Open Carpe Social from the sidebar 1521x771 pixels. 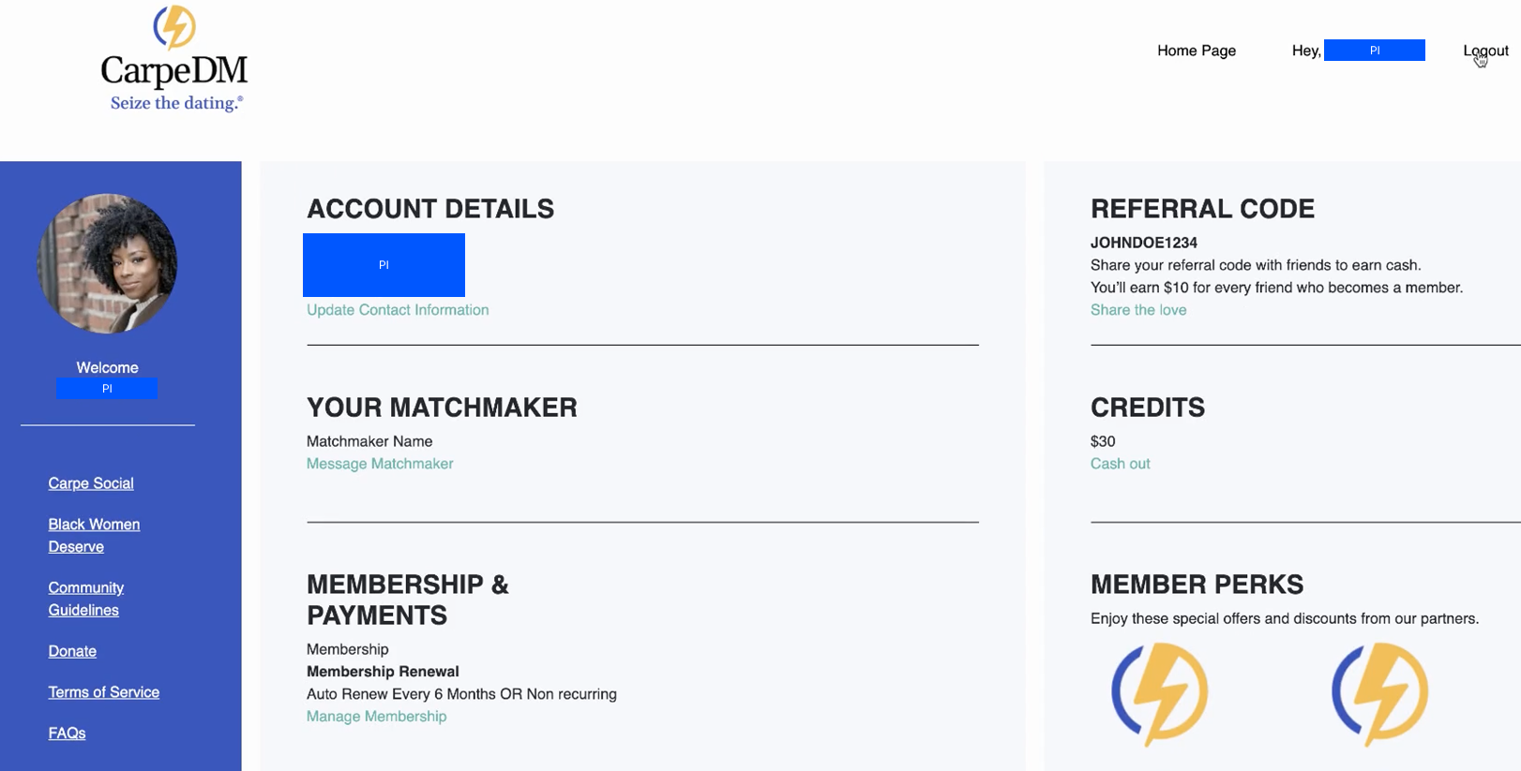(90, 482)
